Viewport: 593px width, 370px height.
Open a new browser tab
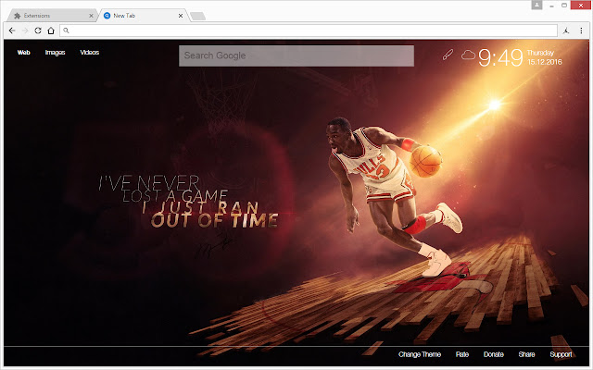click(x=197, y=16)
